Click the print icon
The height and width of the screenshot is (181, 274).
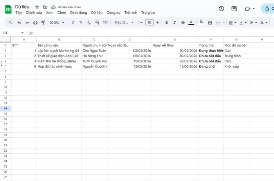tap(36, 23)
